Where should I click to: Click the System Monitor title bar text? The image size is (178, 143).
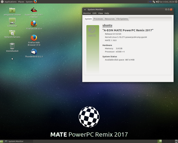click(x=95, y=9)
